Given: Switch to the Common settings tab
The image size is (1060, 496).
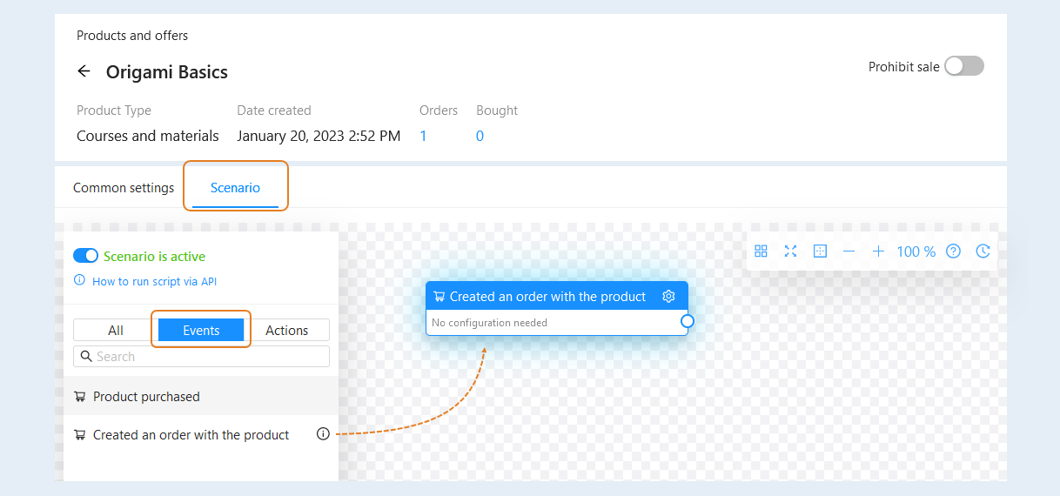Looking at the screenshot, I should pyautogui.click(x=124, y=188).
